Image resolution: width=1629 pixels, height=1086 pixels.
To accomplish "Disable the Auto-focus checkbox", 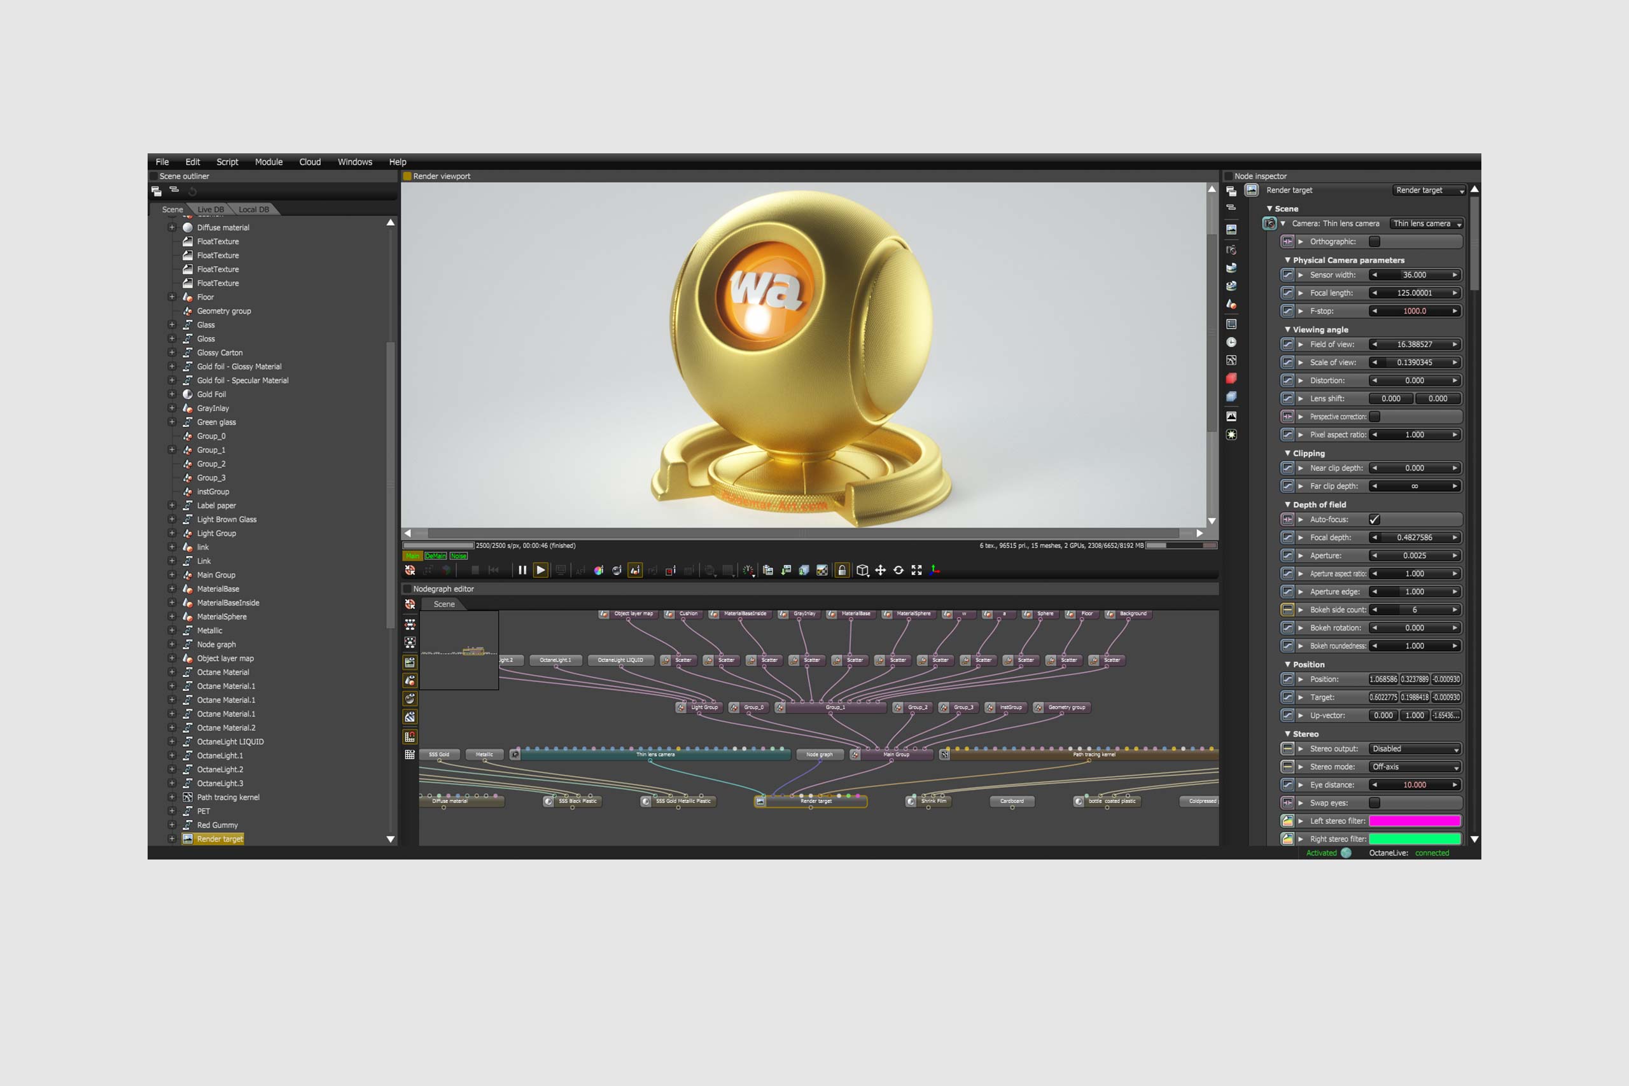I will coord(1375,519).
